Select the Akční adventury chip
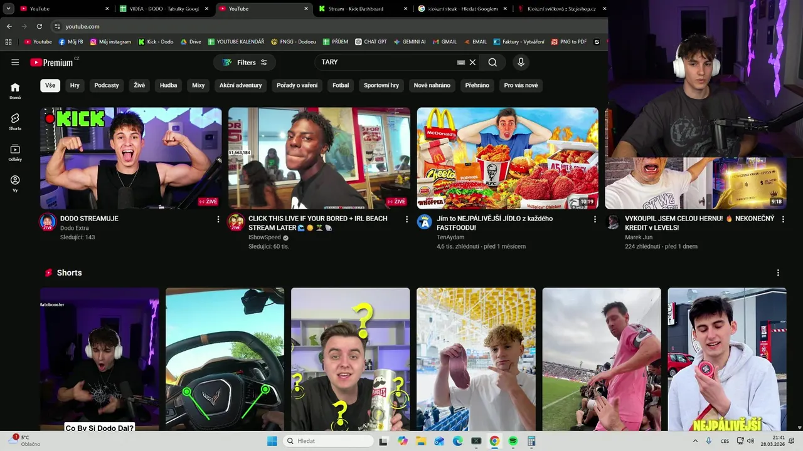Viewport: 803px width, 451px height. coord(241,85)
